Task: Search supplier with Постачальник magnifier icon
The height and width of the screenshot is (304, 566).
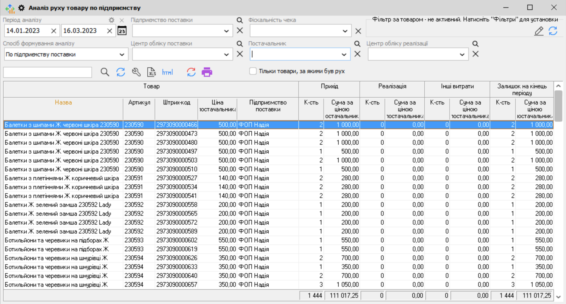Action: point(357,44)
